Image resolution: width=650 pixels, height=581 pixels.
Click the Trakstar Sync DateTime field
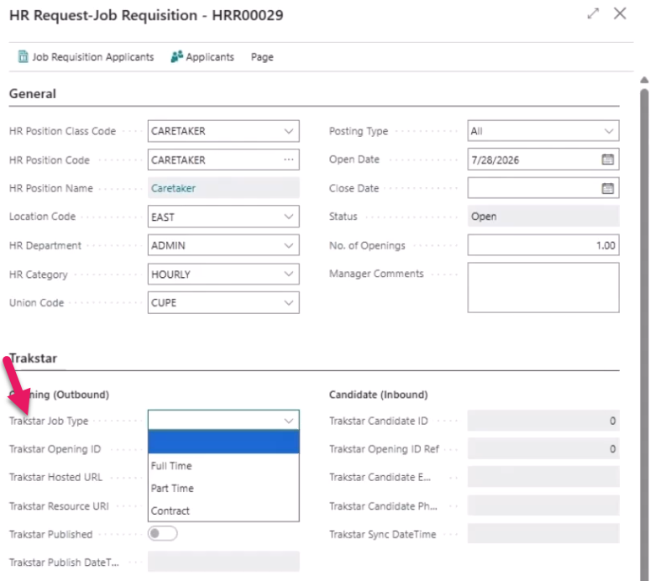tap(543, 534)
